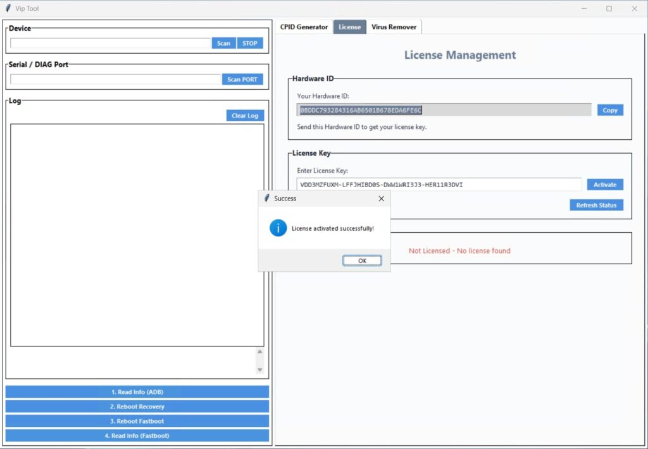Clear the log output

pos(244,116)
